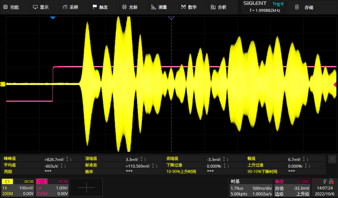
Task: Open the 时基 timebase settings box
Action: 251,187
